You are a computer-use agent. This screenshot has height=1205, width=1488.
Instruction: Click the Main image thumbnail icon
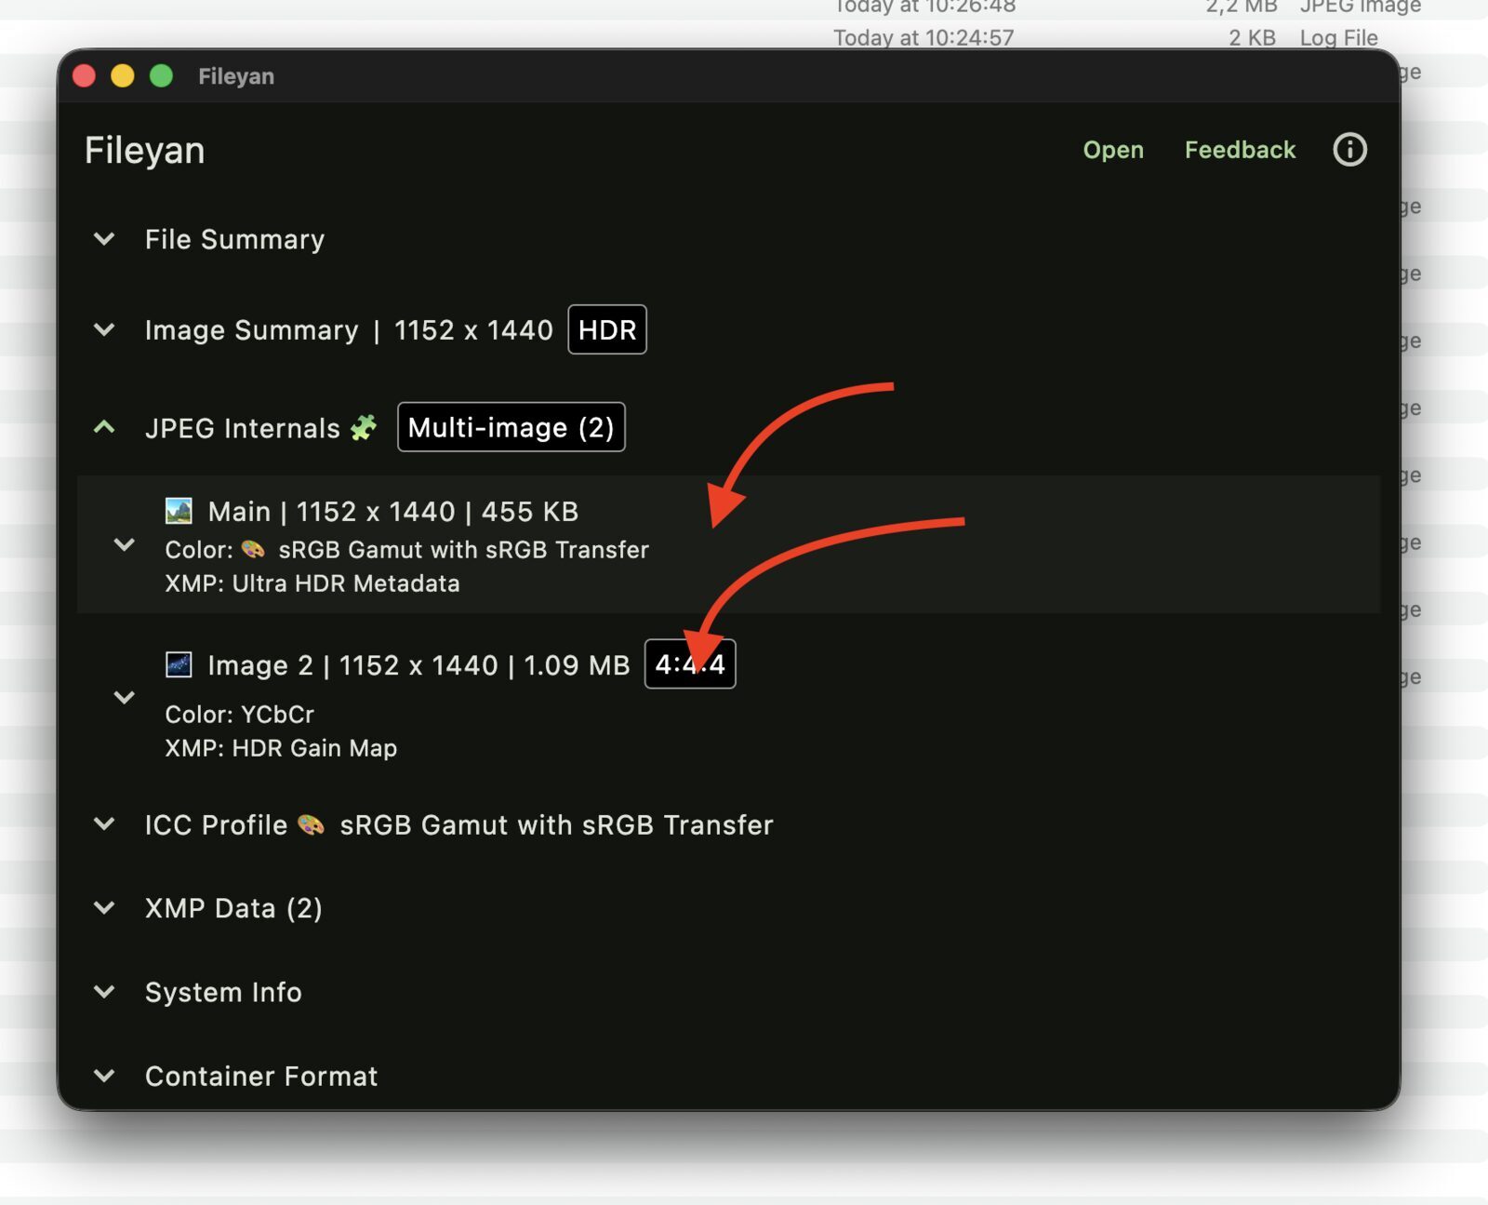tap(179, 511)
